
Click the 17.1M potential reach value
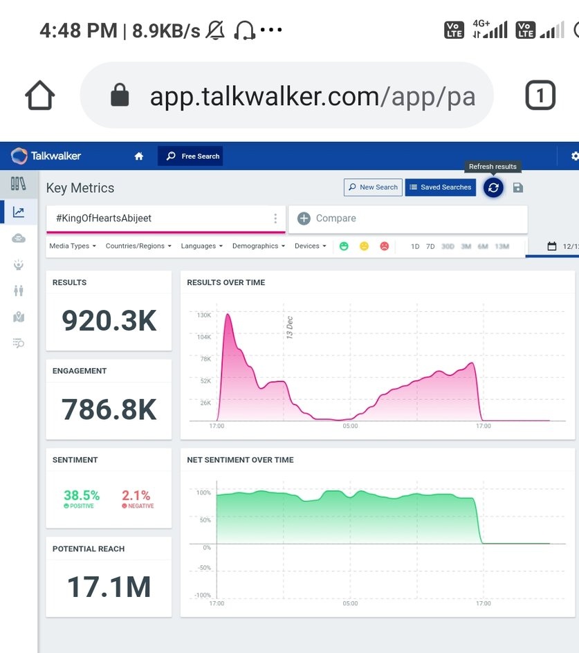(x=109, y=587)
